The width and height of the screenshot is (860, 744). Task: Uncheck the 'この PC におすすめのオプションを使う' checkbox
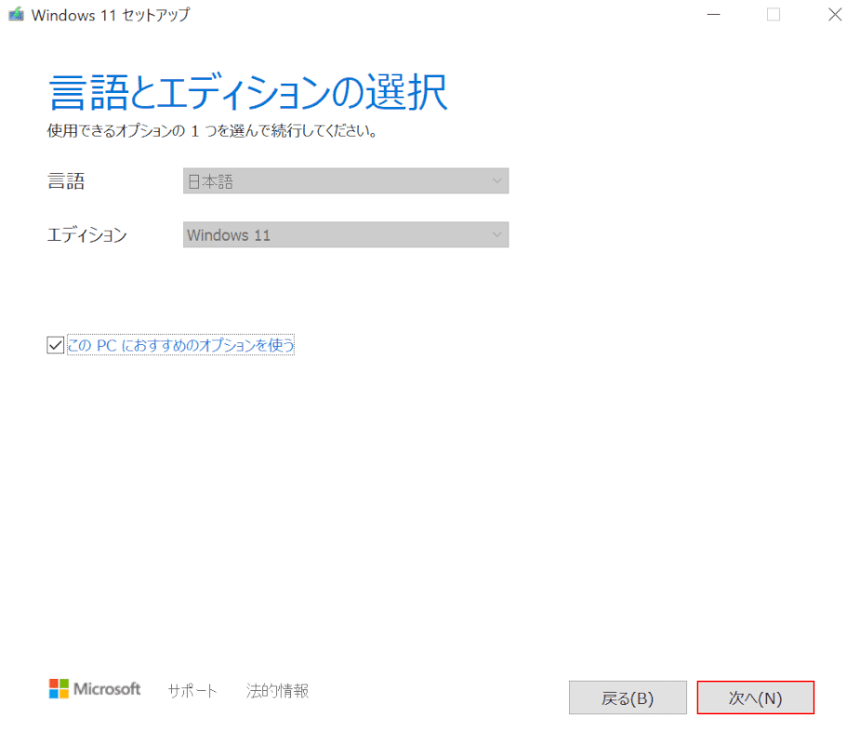point(56,345)
